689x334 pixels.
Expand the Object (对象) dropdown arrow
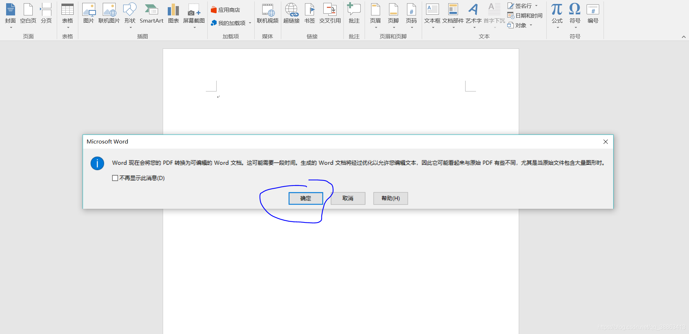531,25
